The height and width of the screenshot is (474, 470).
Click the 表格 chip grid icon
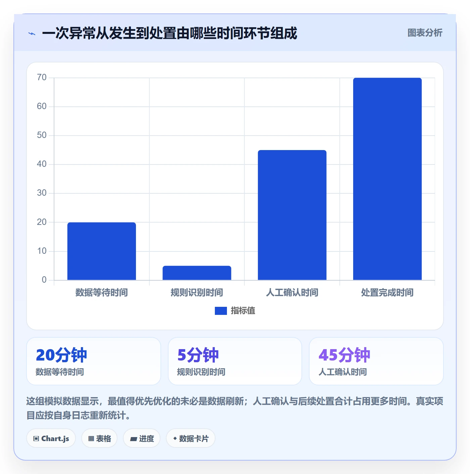coord(91,439)
